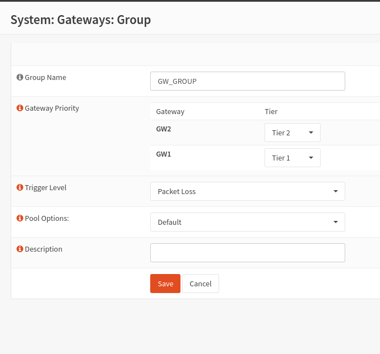The width and height of the screenshot is (380, 354).
Task: Click the help icon beside Gateway Priority
Action: 20,108
